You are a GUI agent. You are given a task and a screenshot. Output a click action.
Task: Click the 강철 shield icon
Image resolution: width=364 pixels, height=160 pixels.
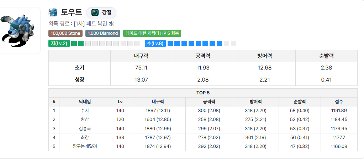click(95, 12)
